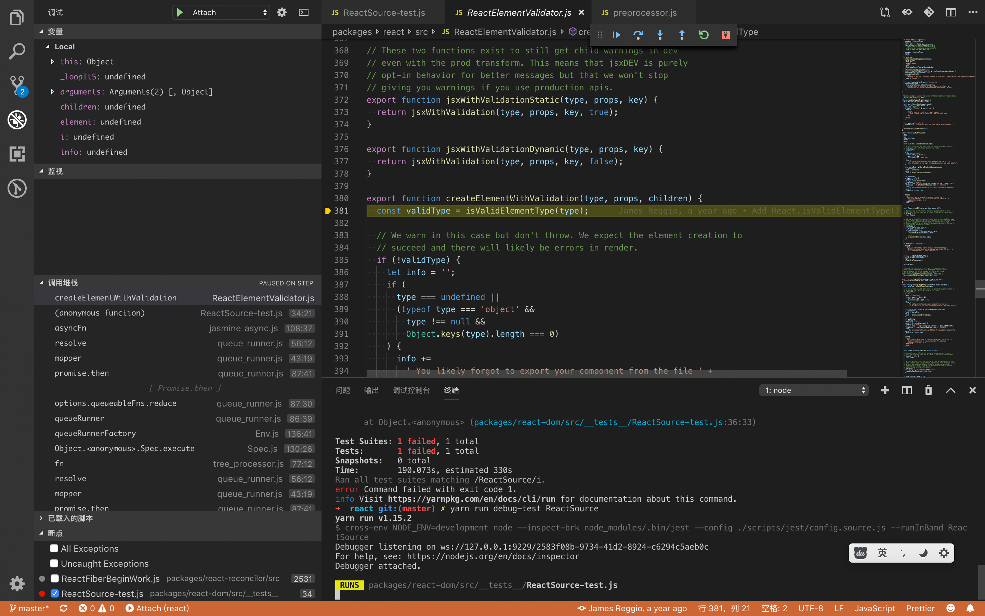Viewport: 985px width, 616px height.
Task: Open IME settings gear in floating bar
Action: click(x=944, y=553)
